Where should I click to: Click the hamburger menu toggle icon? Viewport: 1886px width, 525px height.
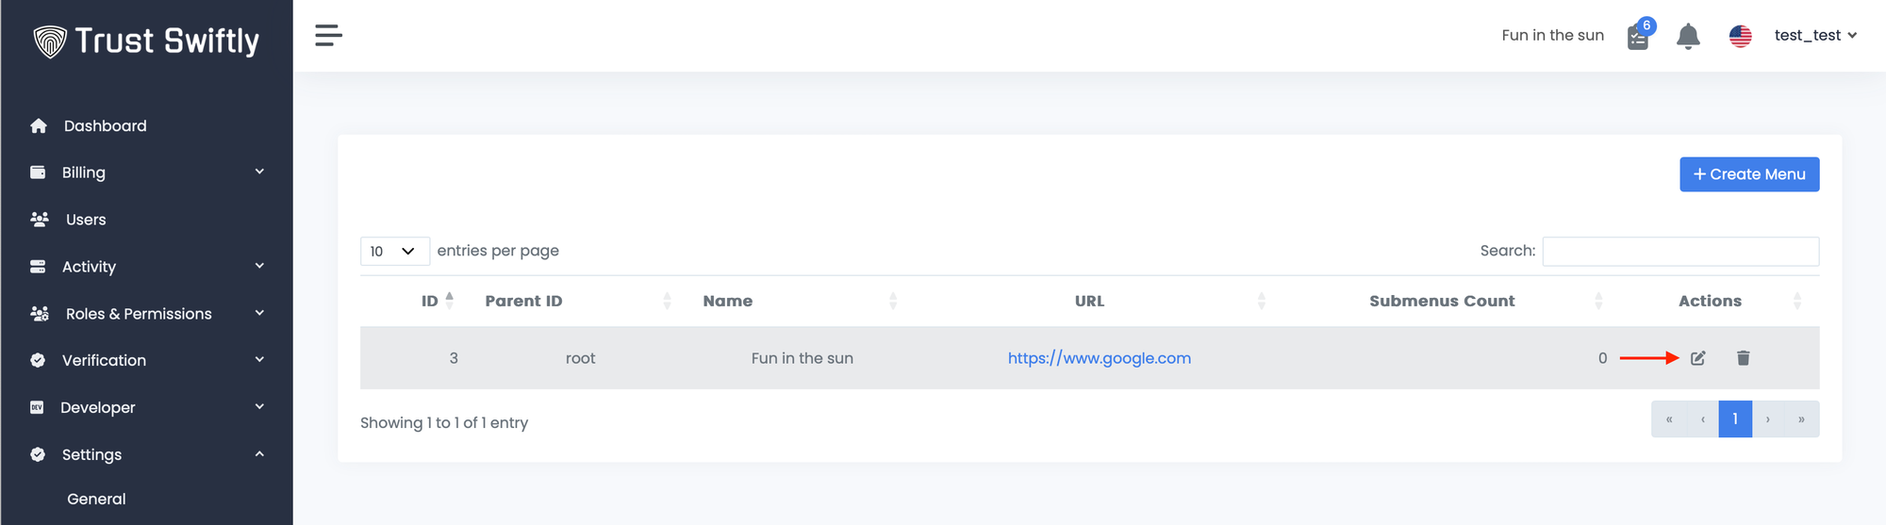point(328,36)
